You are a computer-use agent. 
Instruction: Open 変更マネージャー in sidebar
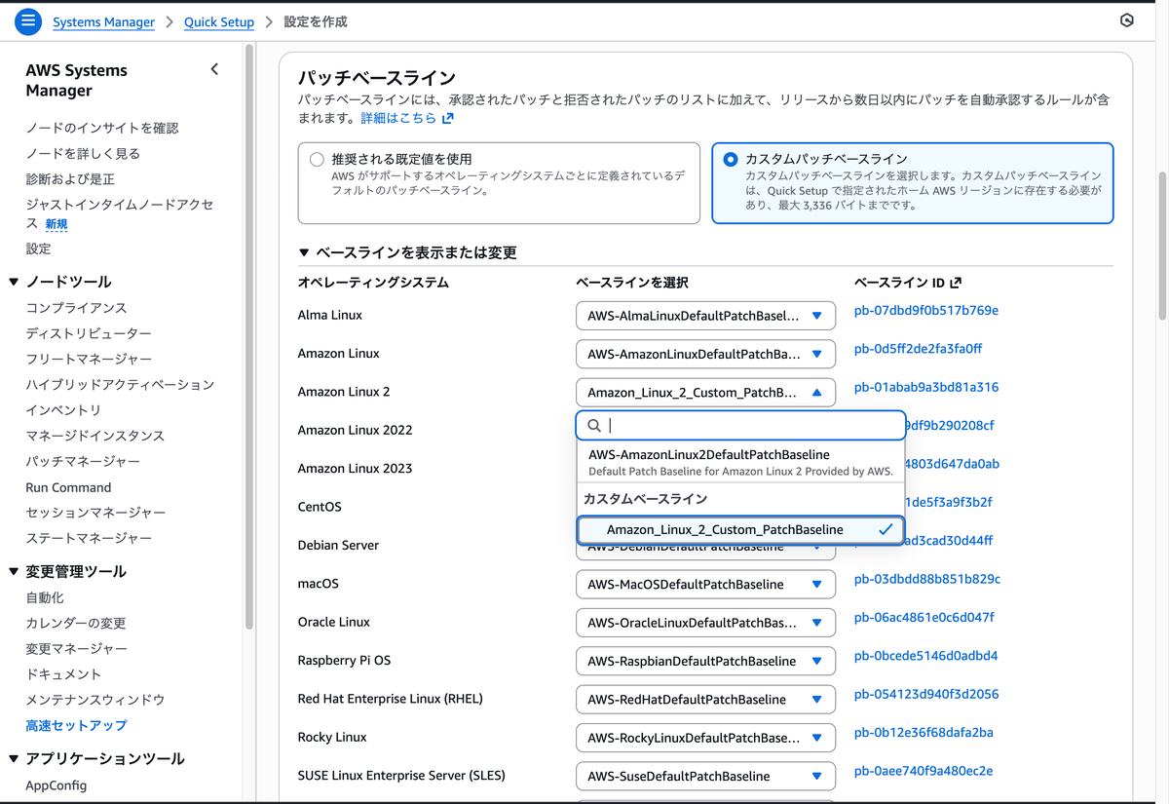point(76,649)
